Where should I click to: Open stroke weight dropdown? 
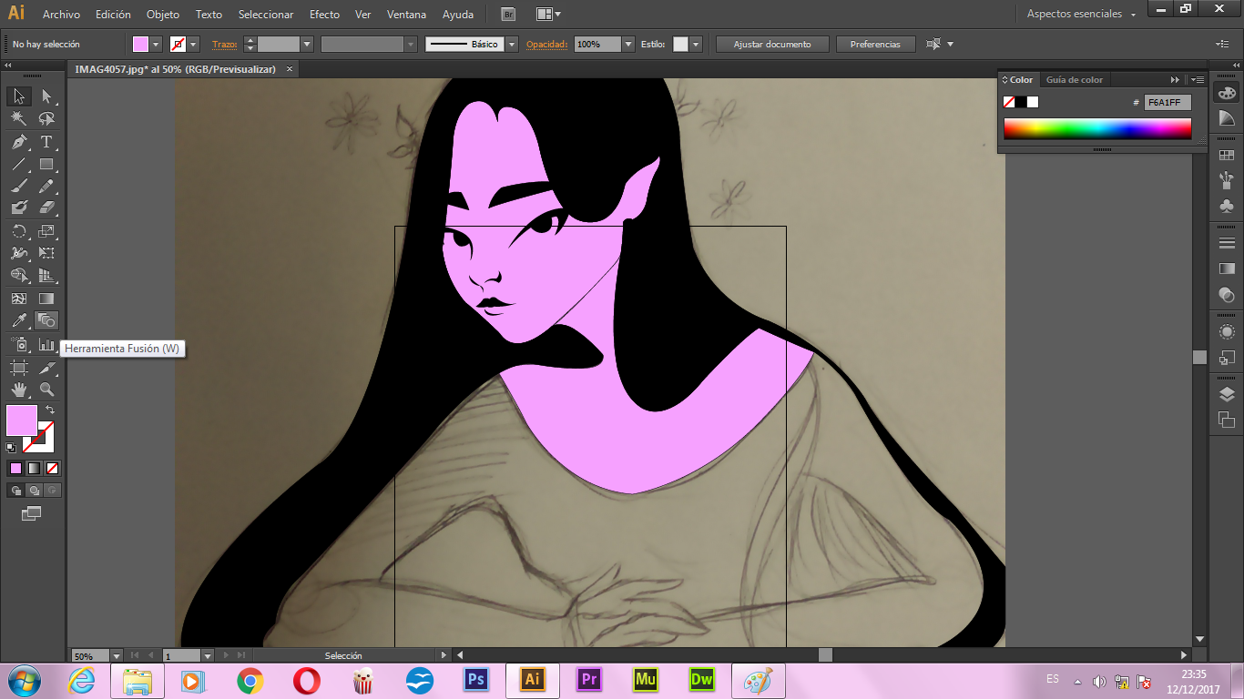pos(307,44)
